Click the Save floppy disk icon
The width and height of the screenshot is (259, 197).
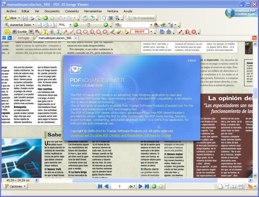(25, 18)
